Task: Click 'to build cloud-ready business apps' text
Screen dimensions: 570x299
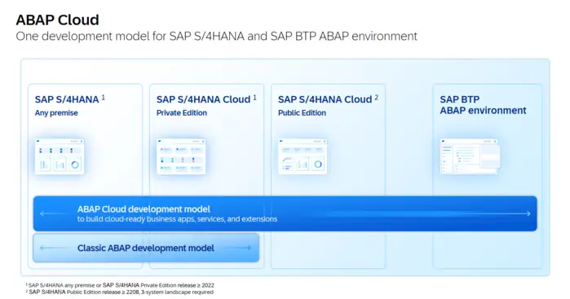Action: coord(177,219)
